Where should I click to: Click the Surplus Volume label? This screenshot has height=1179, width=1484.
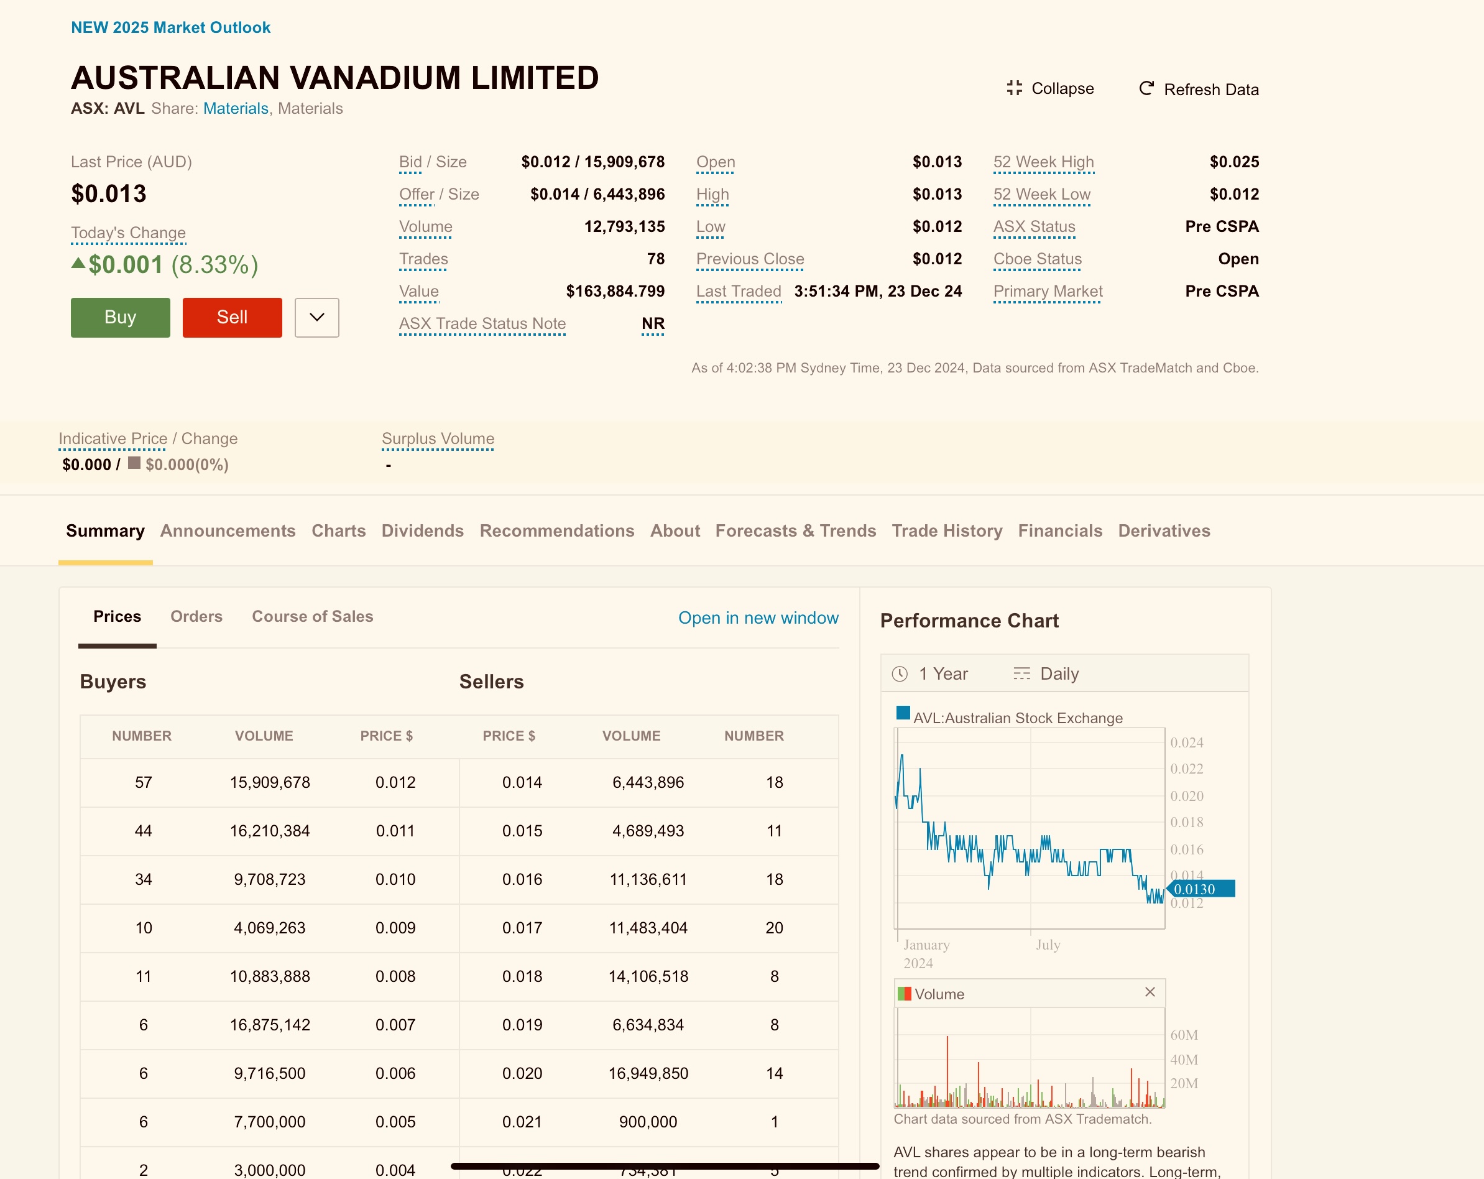point(438,438)
